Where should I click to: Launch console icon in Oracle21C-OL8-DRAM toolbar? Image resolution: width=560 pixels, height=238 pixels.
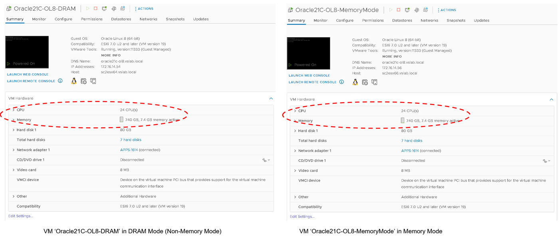[x=104, y=8]
